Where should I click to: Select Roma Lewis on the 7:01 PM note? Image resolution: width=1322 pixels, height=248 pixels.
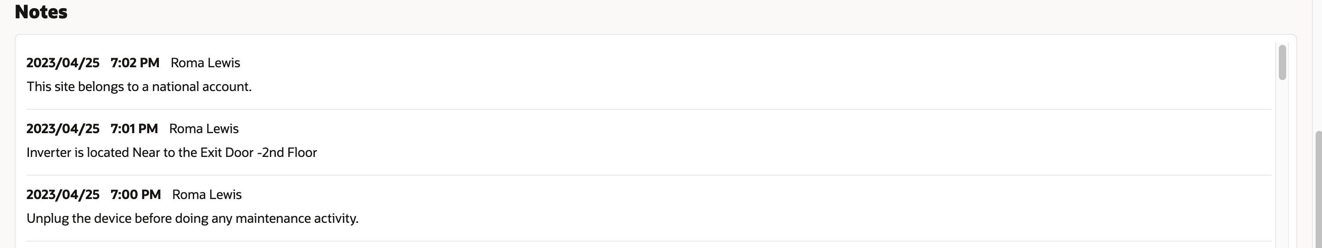[204, 129]
